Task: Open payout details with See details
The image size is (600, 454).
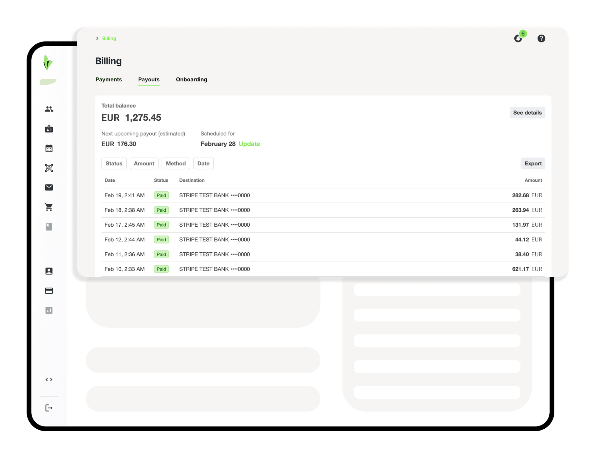Action: pos(527,113)
